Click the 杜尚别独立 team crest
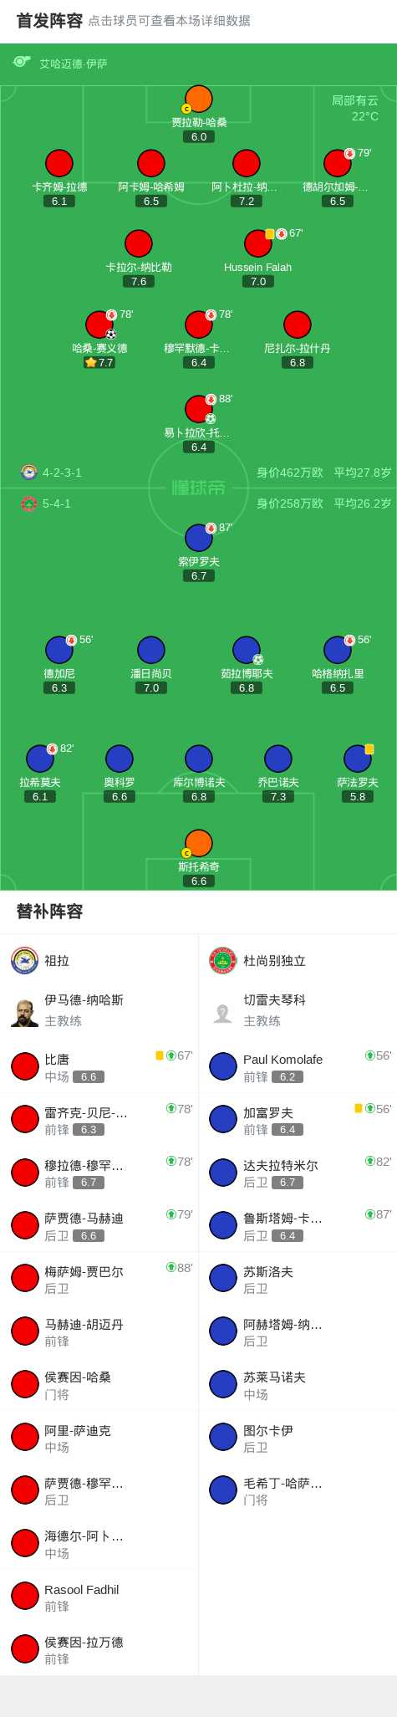Viewport: 397px width, 1717px height. [223, 960]
